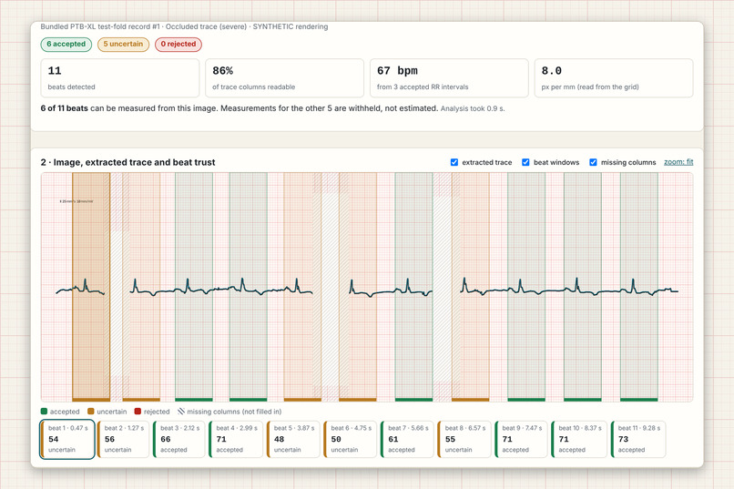Open beat 7 card at 5.66 s
Screen dimensions: 734x489
coord(407,439)
